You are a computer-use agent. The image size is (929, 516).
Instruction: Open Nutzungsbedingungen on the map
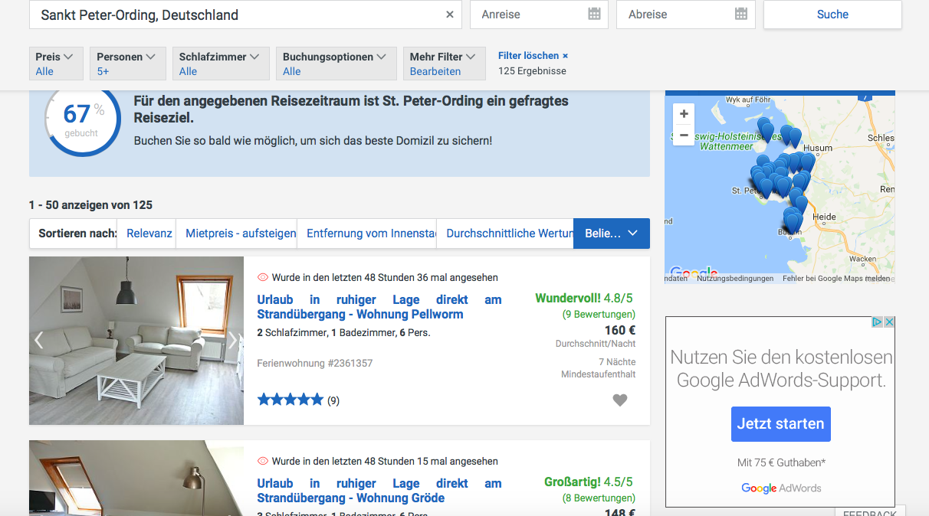tap(735, 279)
